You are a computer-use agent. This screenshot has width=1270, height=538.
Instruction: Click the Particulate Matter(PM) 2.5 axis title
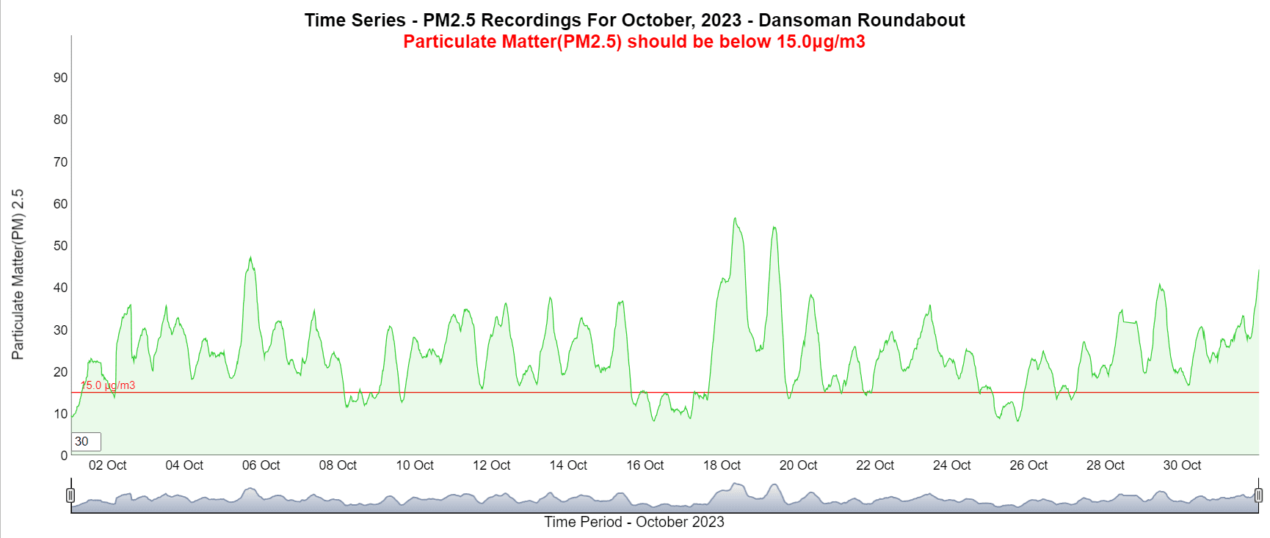(18, 275)
